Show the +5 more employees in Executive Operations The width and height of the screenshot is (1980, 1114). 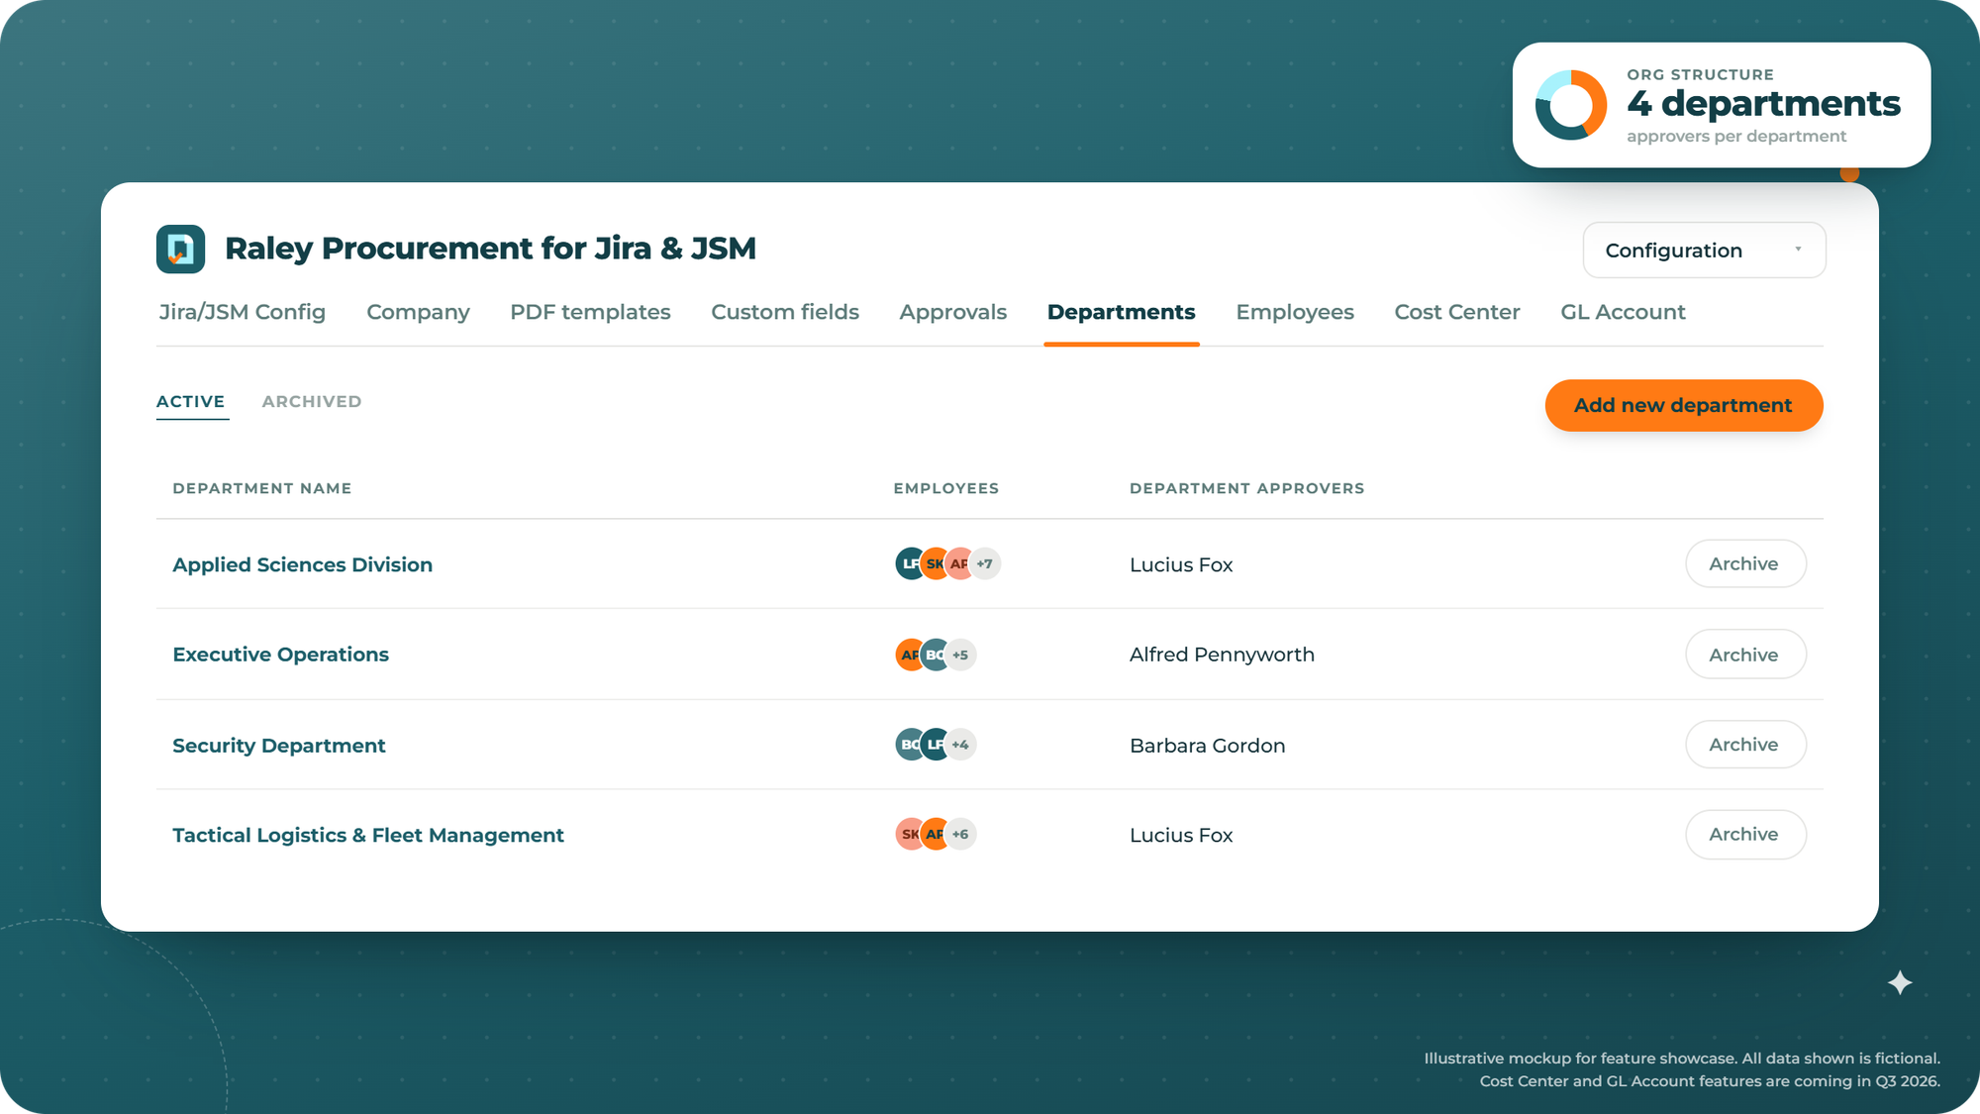tap(960, 655)
